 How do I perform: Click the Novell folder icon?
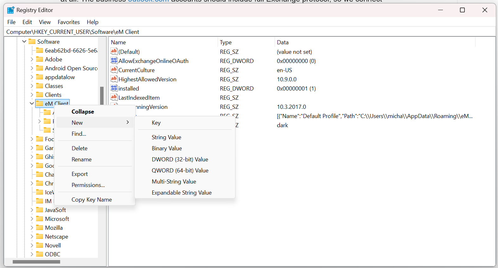(40, 245)
